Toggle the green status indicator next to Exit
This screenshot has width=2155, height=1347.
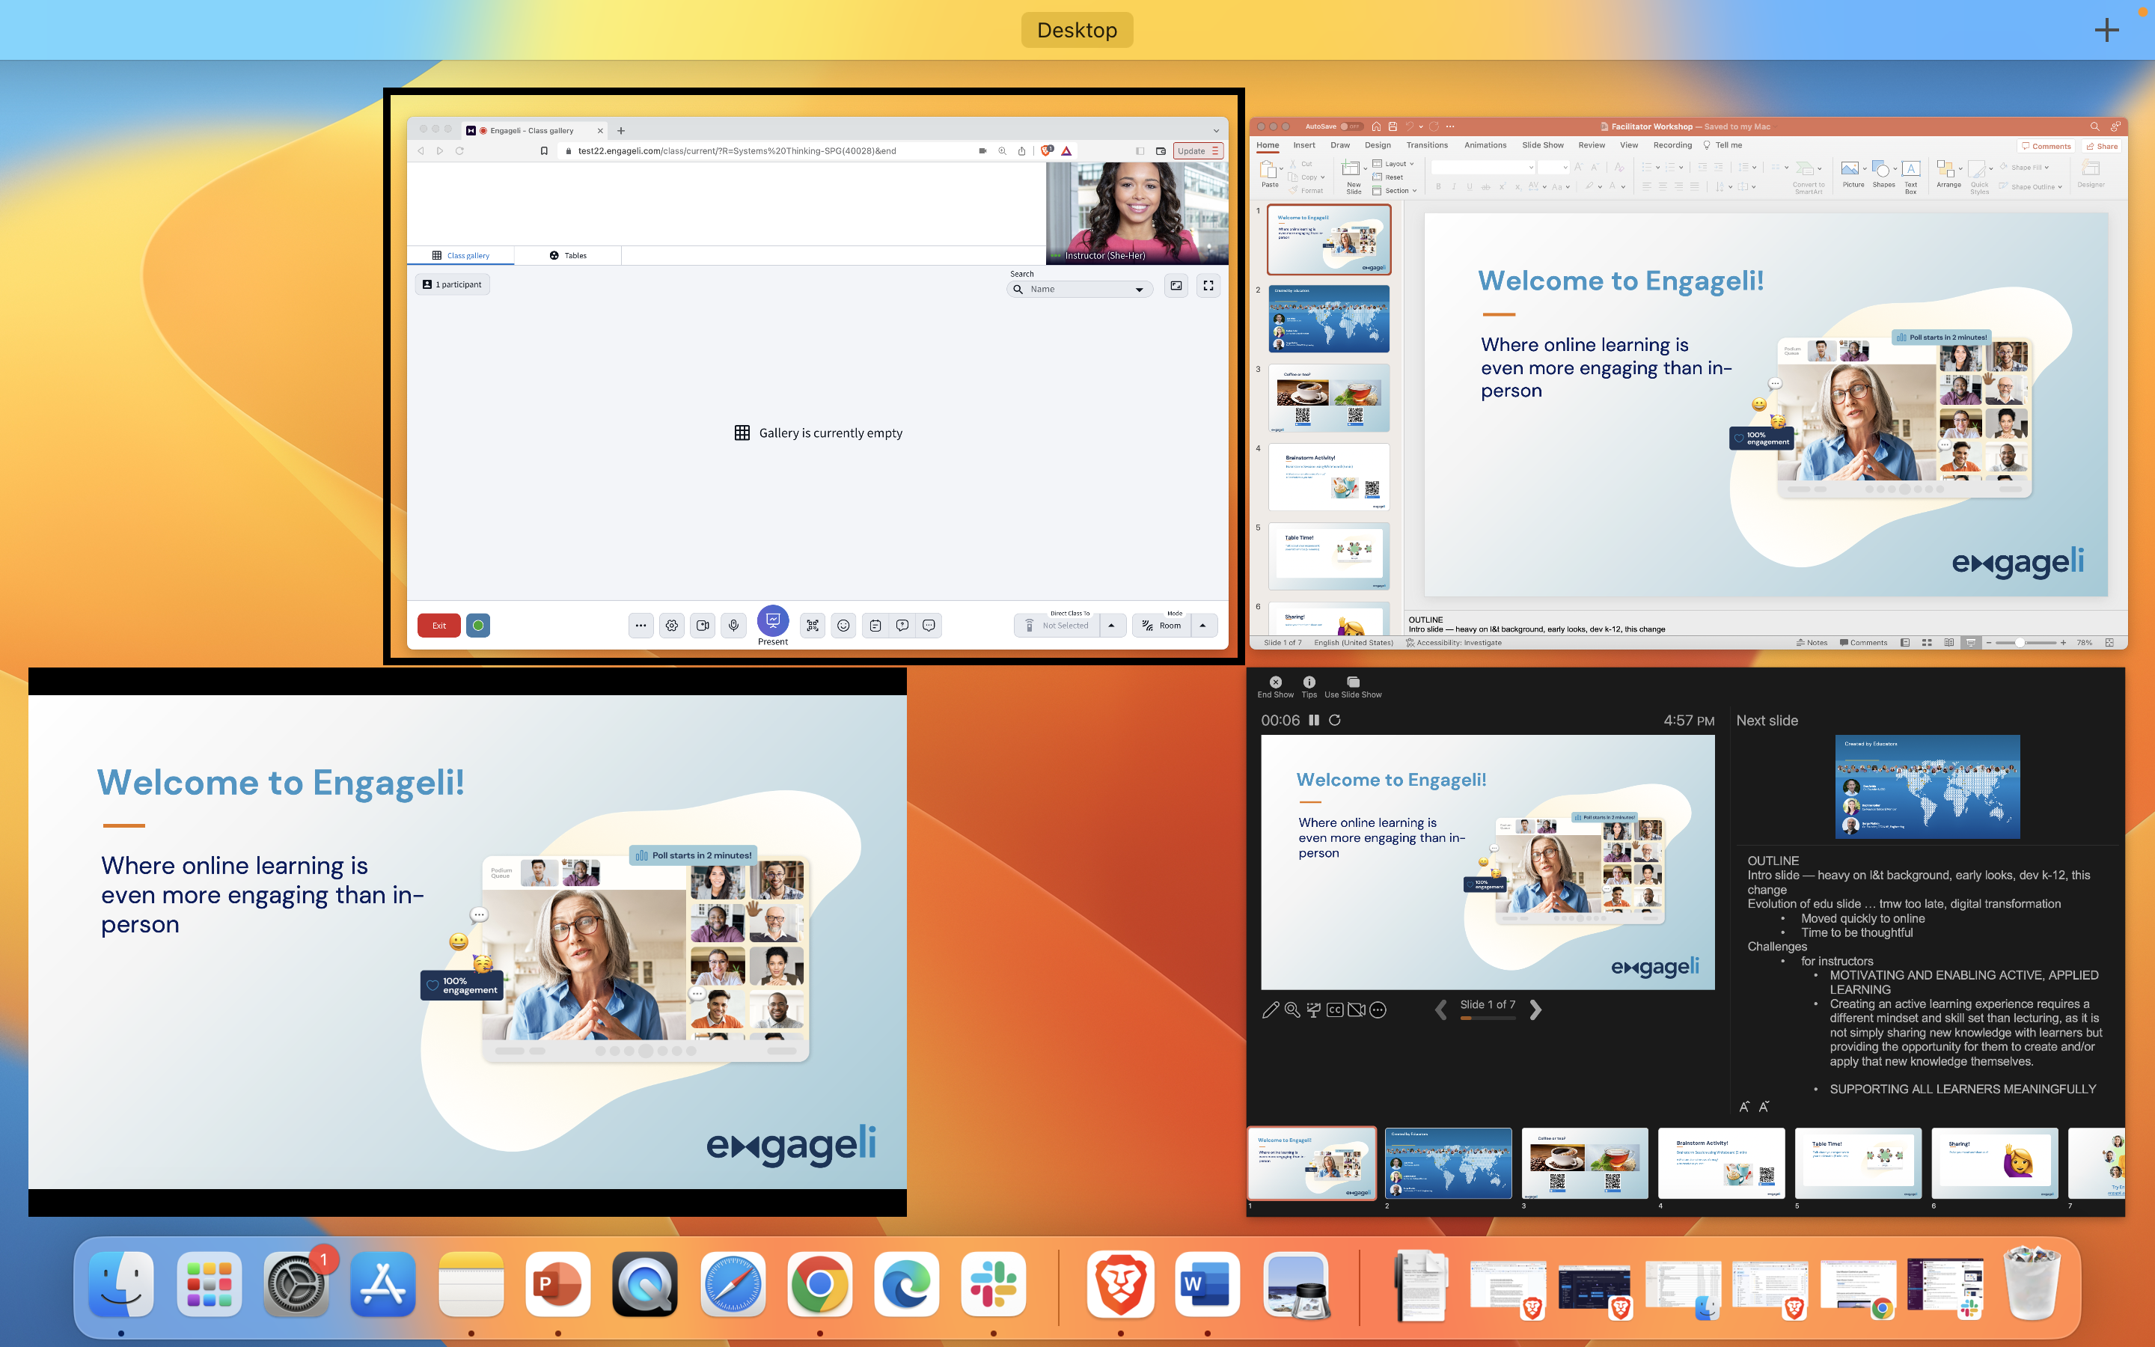(x=478, y=626)
